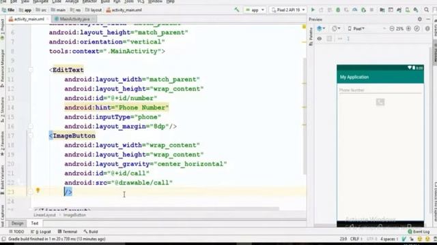Open the Help menu
437x245 pixels.
(x=170, y=1)
